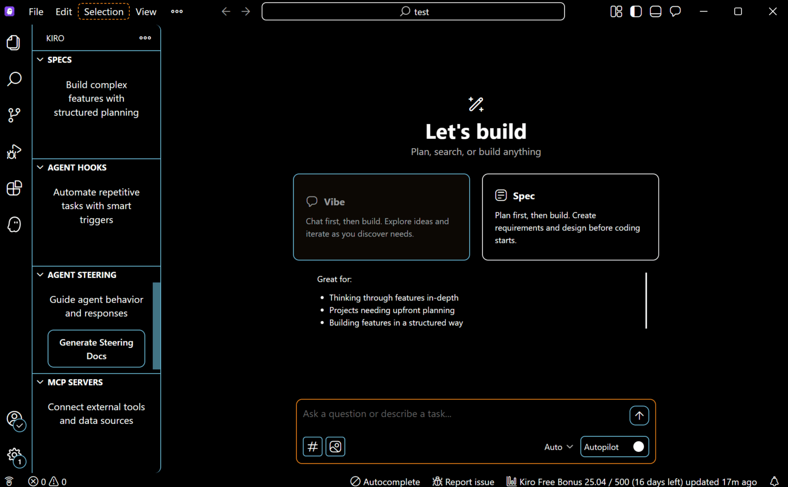This screenshot has height=487, width=788.
Task: Open the Search view icon
Action: 14,79
